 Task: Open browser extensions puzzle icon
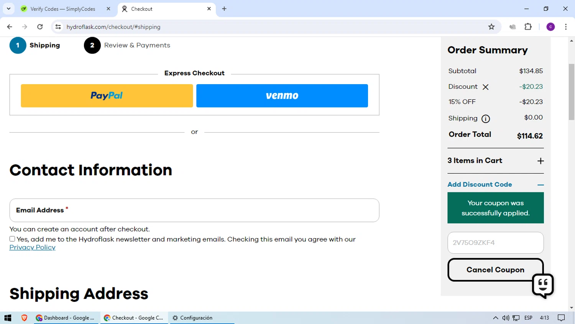tap(528, 27)
